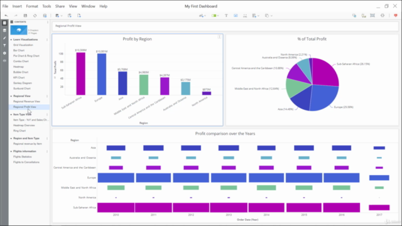Click the blue overlapping-squares icon at top right

click(354, 16)
